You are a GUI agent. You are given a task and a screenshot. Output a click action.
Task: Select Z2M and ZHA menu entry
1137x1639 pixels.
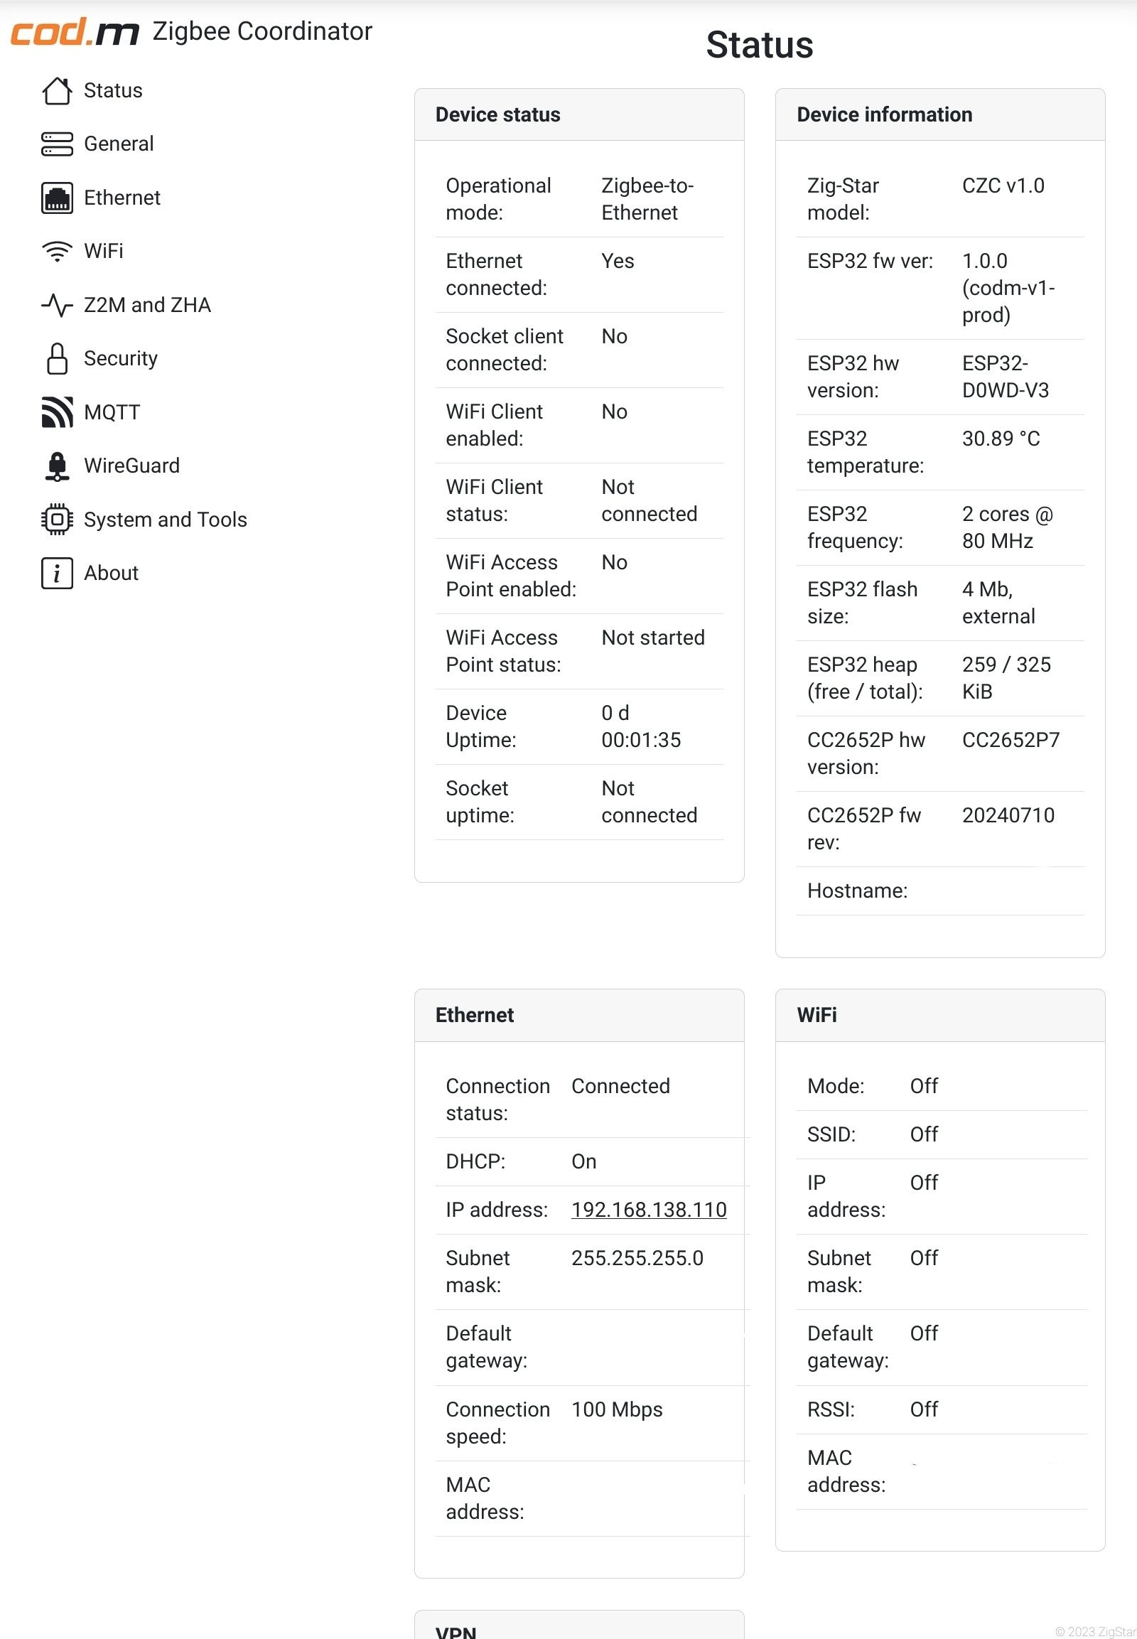[148, 305]
